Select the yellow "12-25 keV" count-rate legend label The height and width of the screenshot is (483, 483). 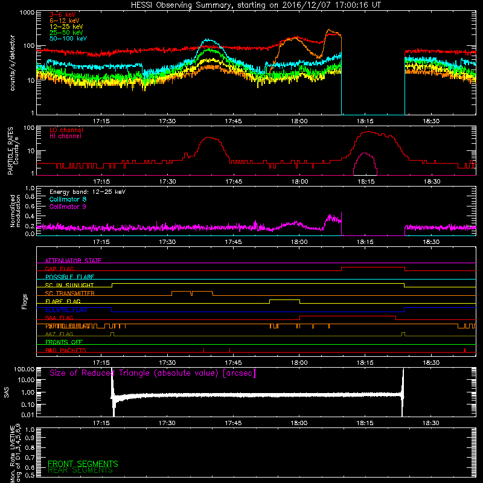pos(66,27)
